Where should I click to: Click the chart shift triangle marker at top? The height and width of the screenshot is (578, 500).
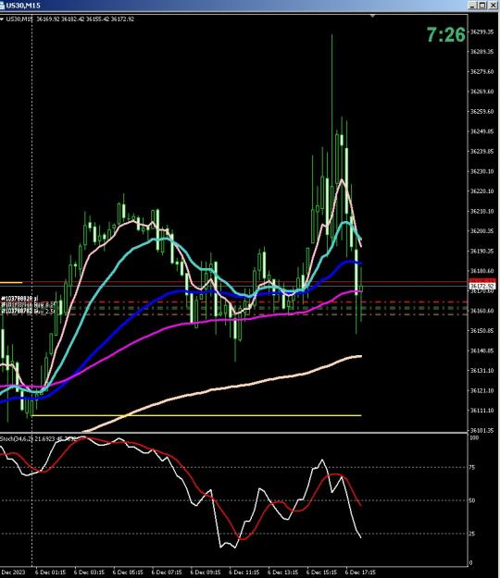(x=373, y=16)
